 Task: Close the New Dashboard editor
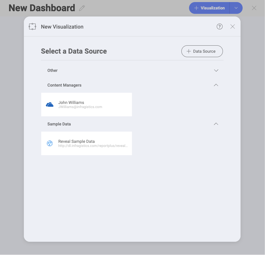tap(254, 8)
